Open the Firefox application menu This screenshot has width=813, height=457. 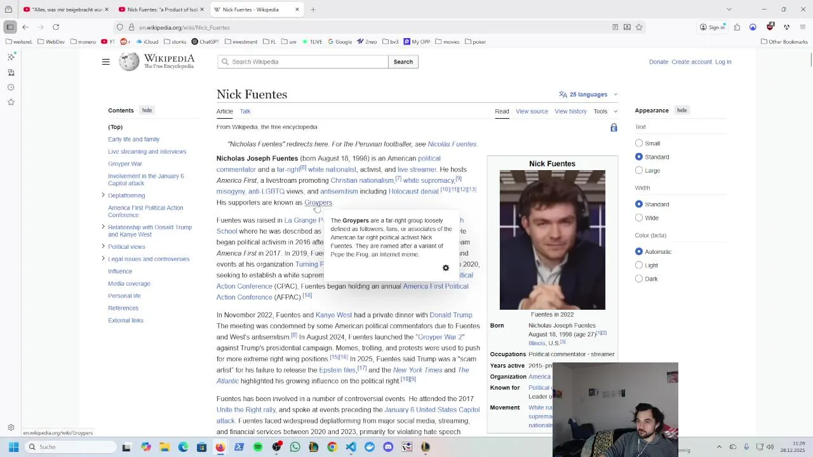pyautogui.click(x=803, y=27)
